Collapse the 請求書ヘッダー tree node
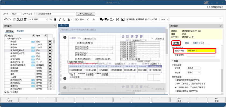The width and height of the screenshot is (226, 107). pyautogui.click(x=7, y=39)
